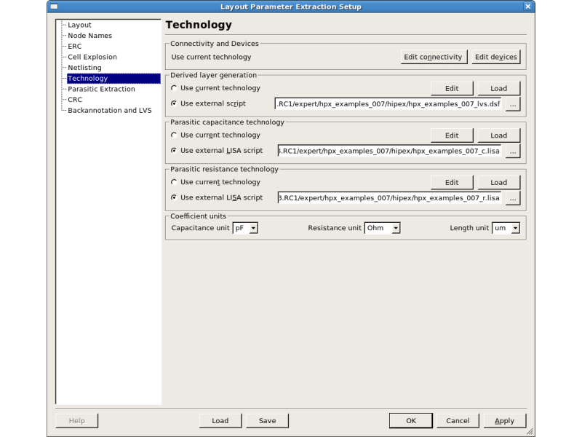Select Backannotation and LVS in tree
This screenshot has width=582, height=437.
coord(109,111)
